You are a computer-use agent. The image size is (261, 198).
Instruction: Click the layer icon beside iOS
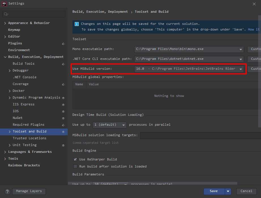coord(63,112)
